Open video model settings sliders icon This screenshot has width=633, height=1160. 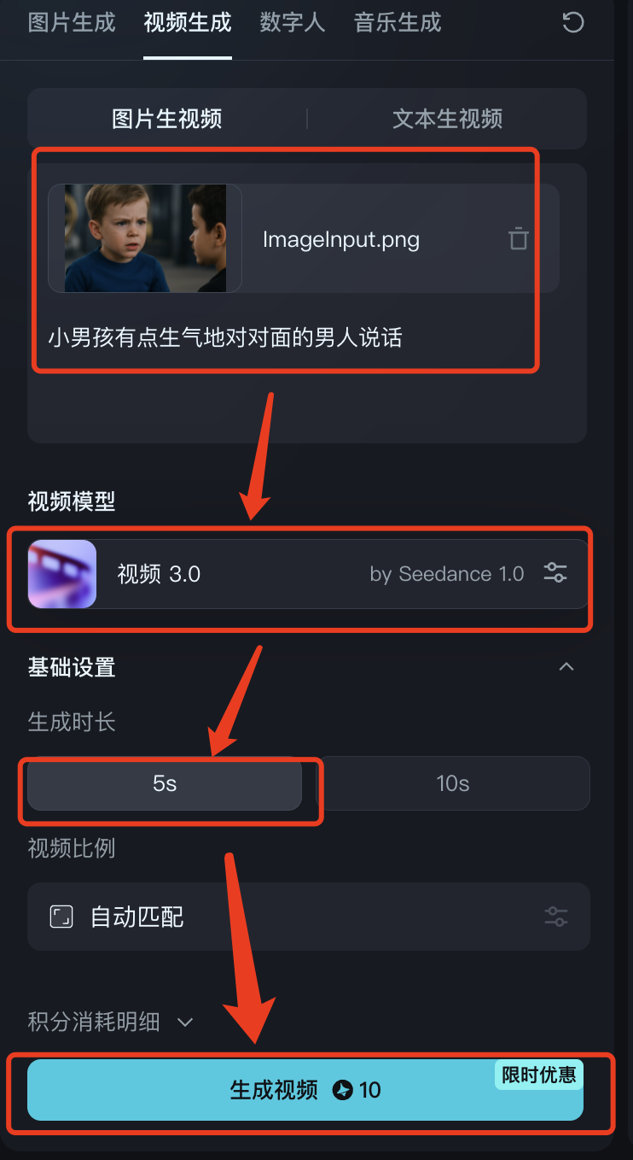point(555,573)
